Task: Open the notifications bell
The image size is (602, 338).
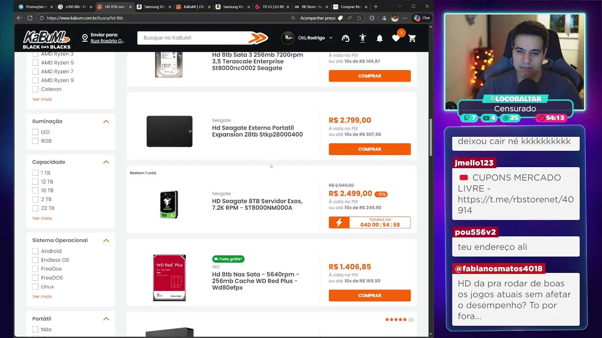Action: click(380, 38)
